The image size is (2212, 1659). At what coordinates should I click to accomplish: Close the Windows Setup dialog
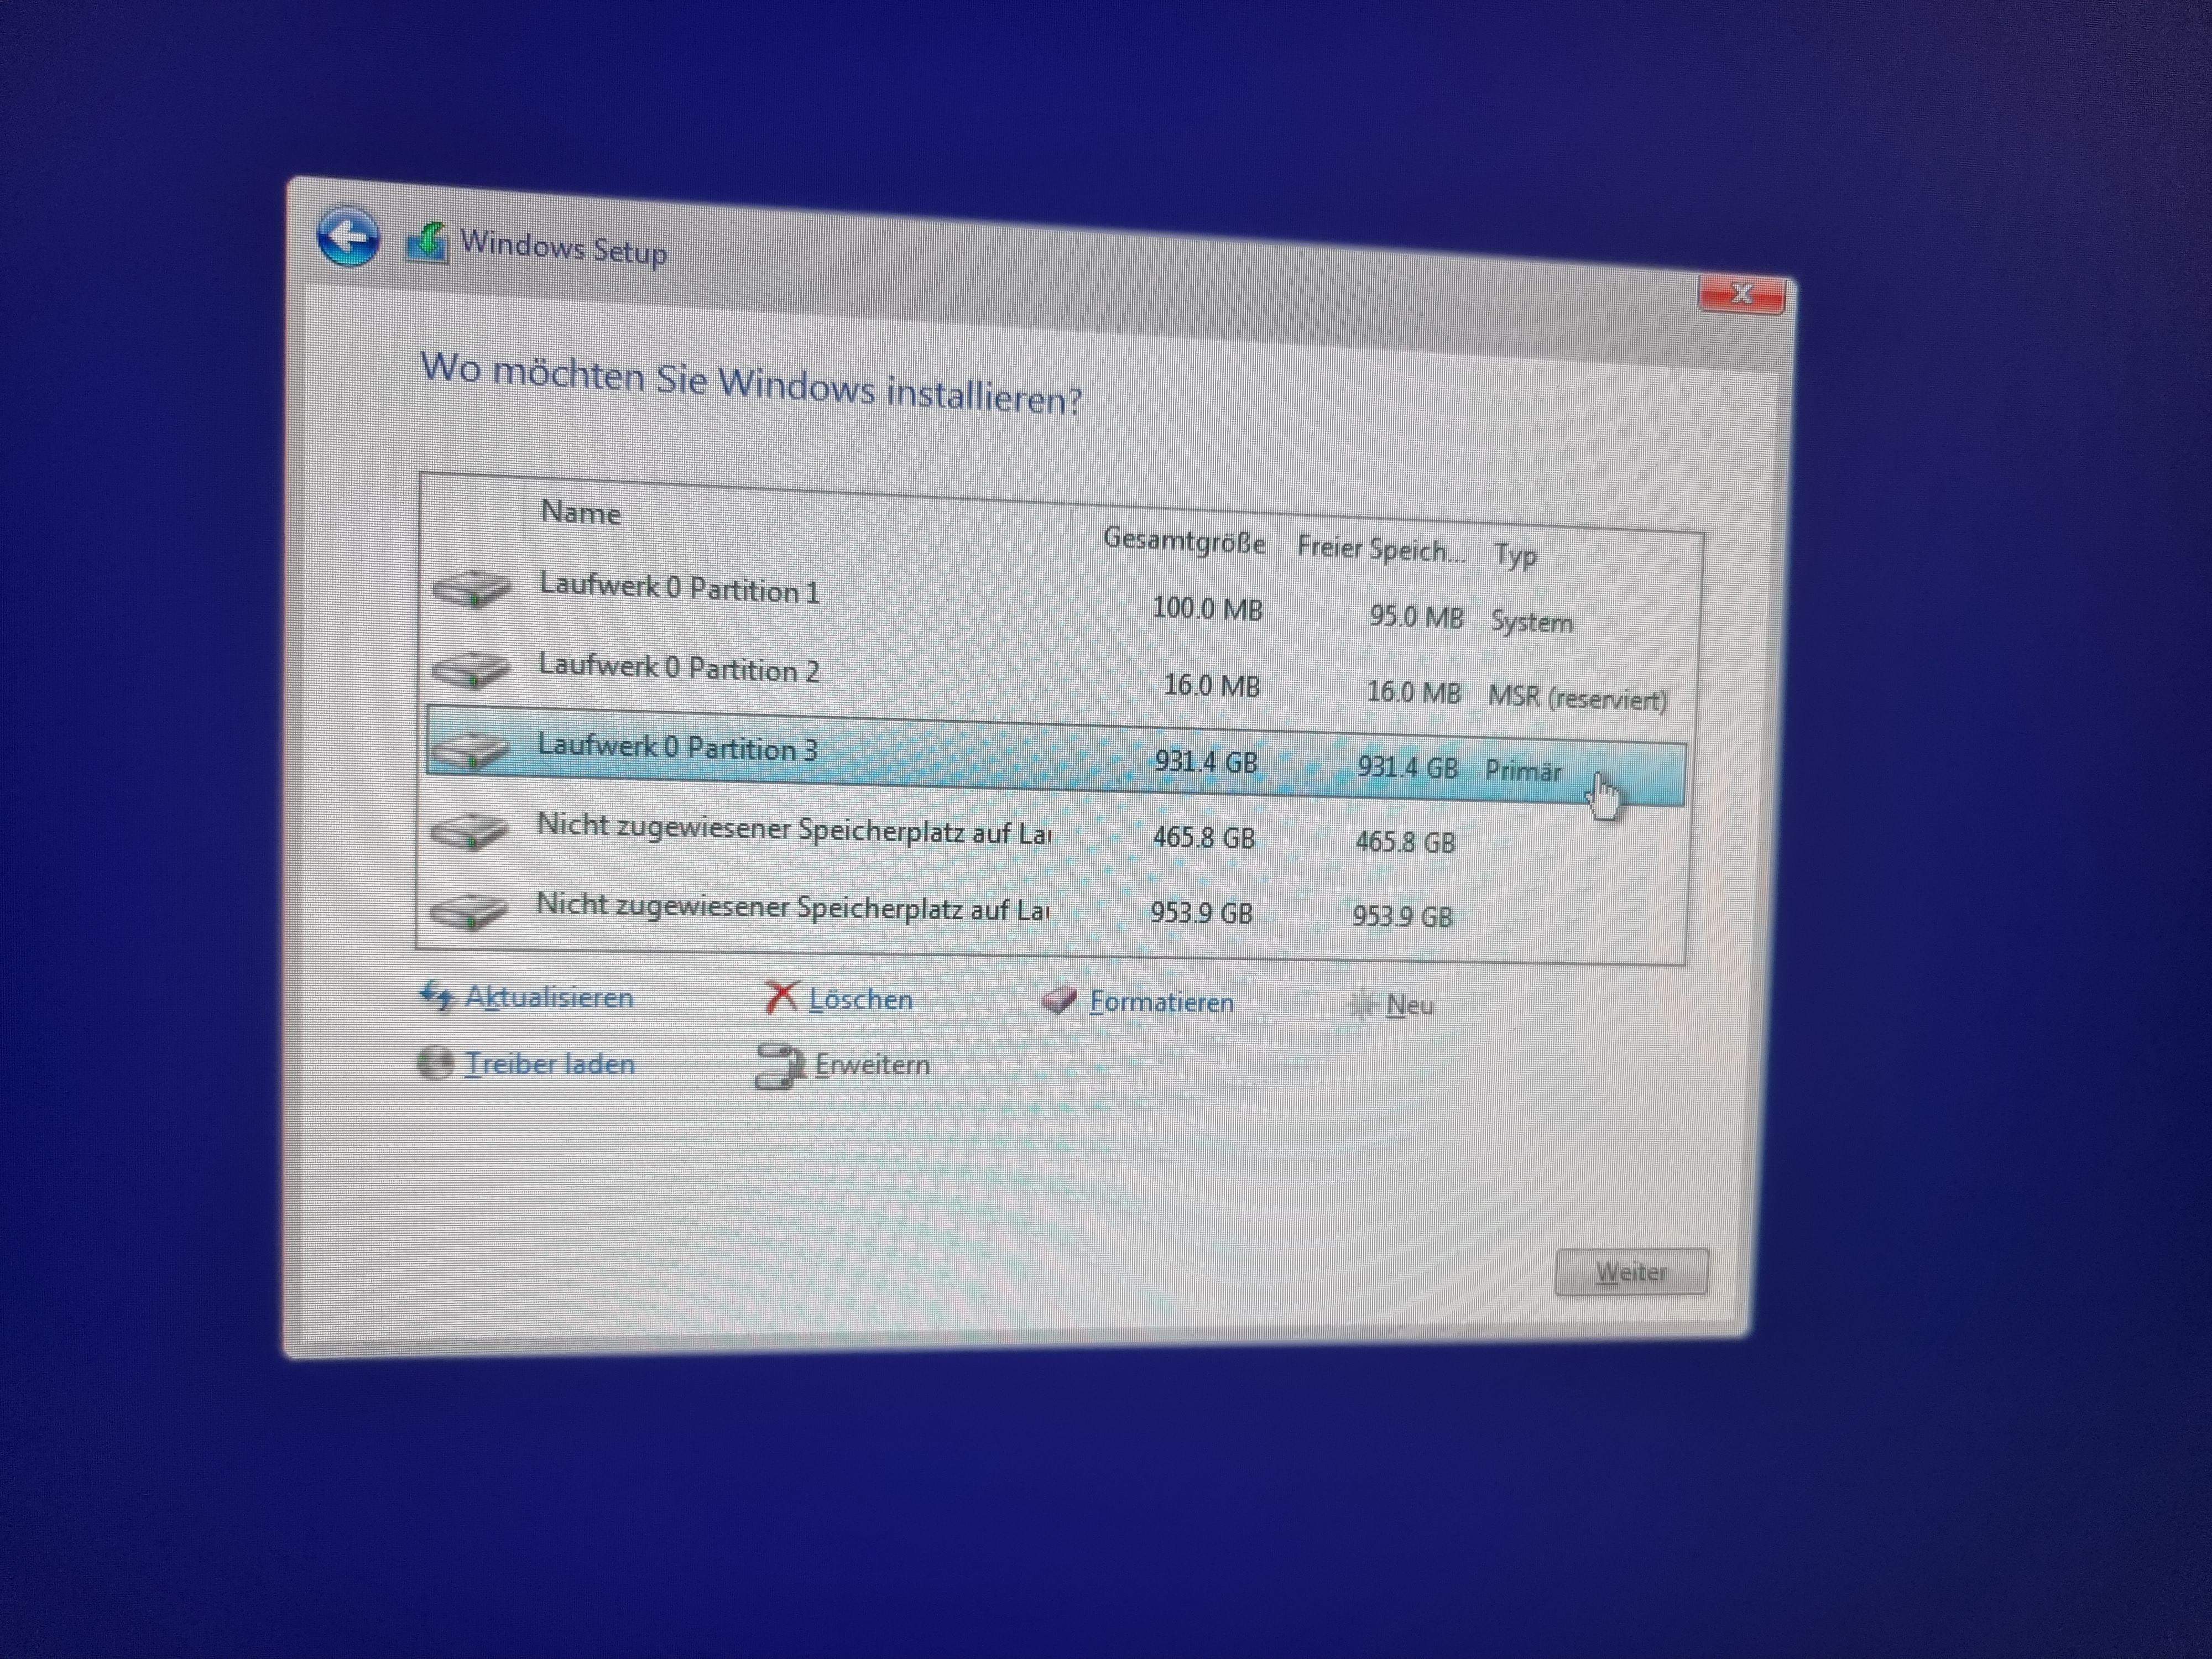tap(1741, 294)
